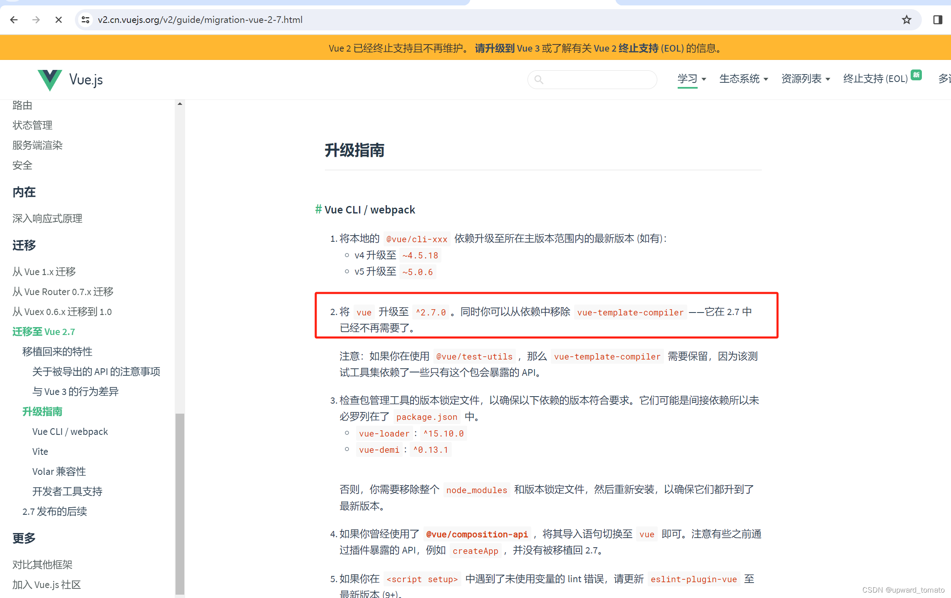Click the address bar URL

point(200,20)
